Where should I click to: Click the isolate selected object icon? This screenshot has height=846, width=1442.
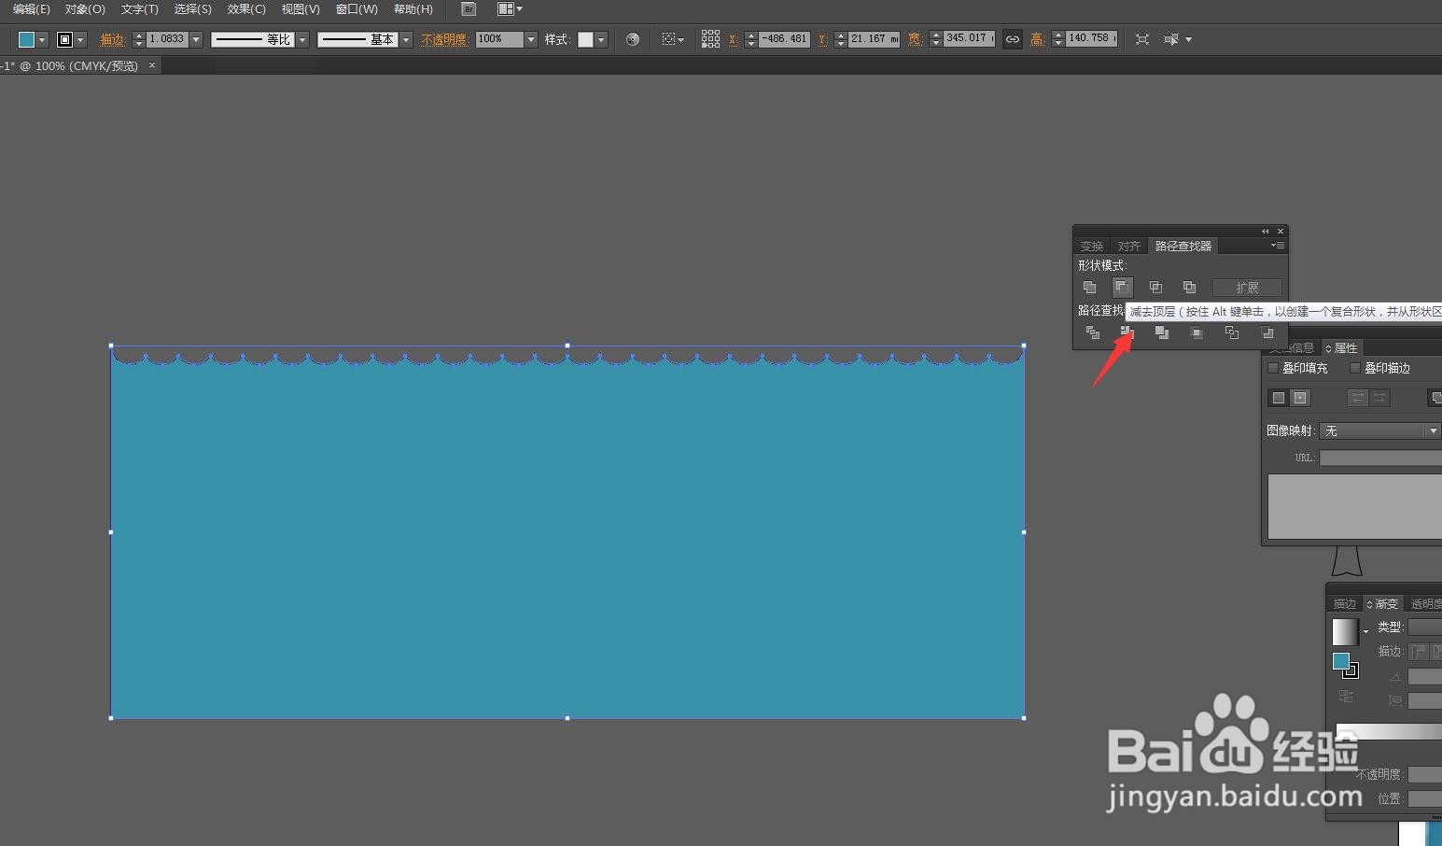(1142, 39)
